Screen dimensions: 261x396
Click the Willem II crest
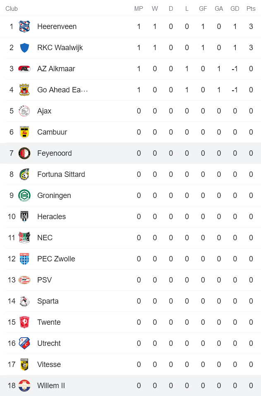coord(24,385)
